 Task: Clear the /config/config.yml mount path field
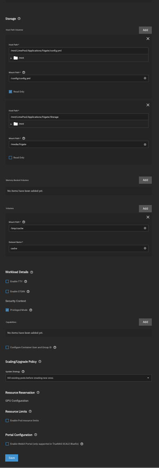[145, 78]
